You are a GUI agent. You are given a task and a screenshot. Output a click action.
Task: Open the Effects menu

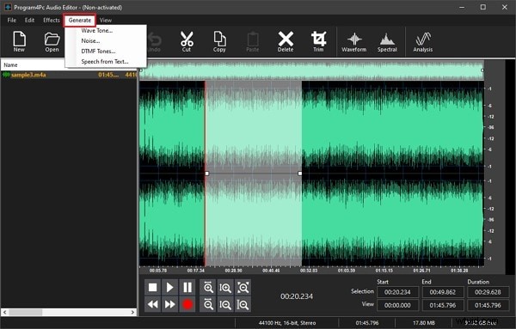tap(52, 20)
